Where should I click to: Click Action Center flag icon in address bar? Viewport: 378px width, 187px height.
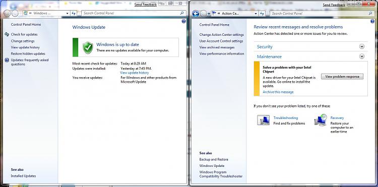pyautogui.click(x=214, y=13)
